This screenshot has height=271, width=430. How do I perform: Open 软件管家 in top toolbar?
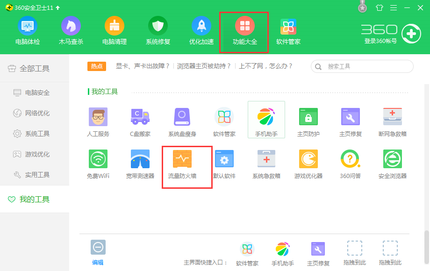[x=288, y=31]
